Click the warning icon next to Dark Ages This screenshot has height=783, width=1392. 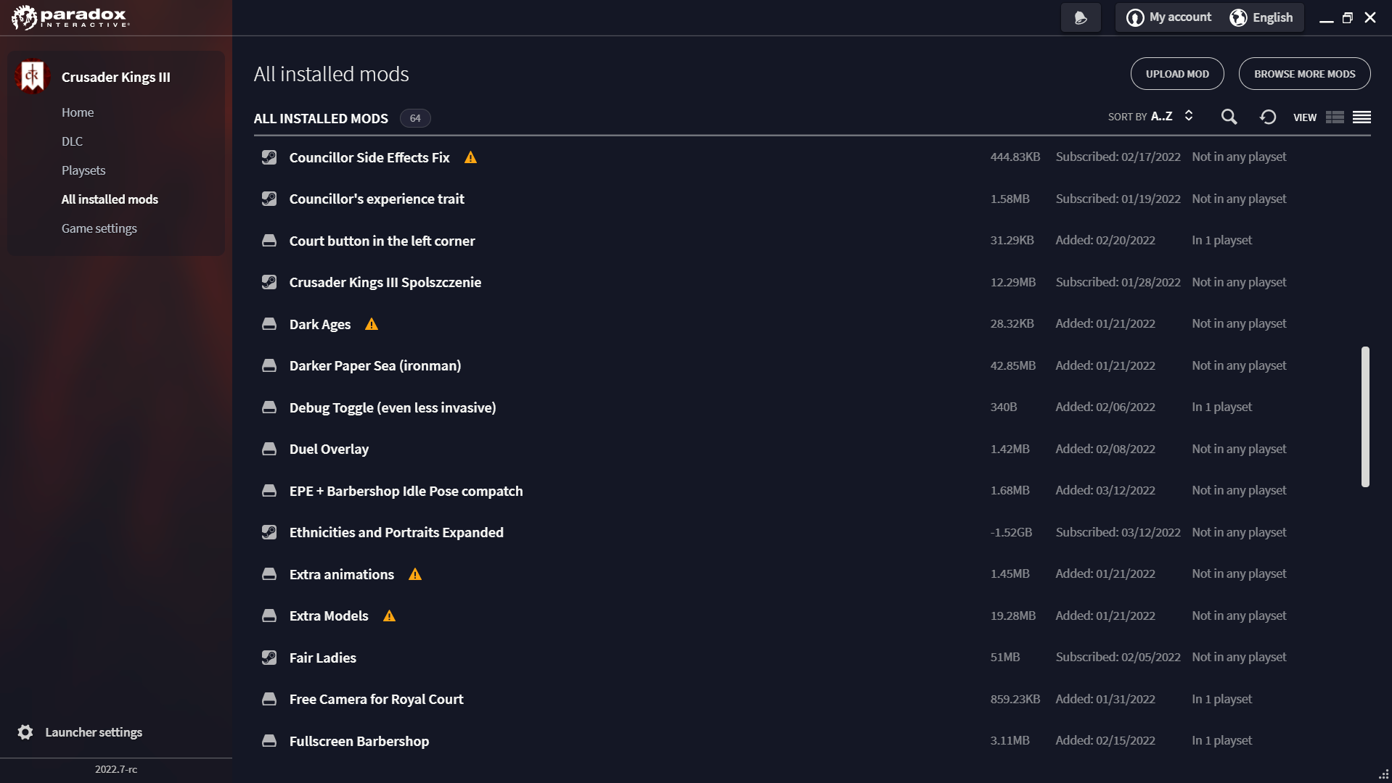click(372, 324)
